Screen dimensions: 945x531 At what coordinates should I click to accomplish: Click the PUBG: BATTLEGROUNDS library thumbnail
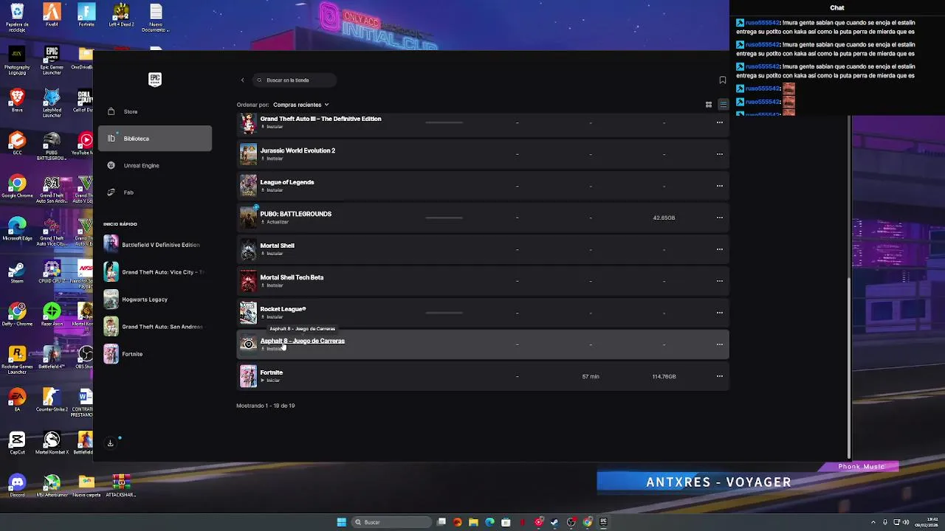tap(248, 218)
